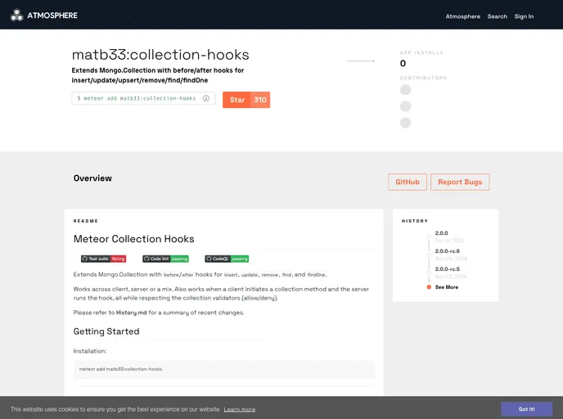Click the package description text

(x=158, y=75)
